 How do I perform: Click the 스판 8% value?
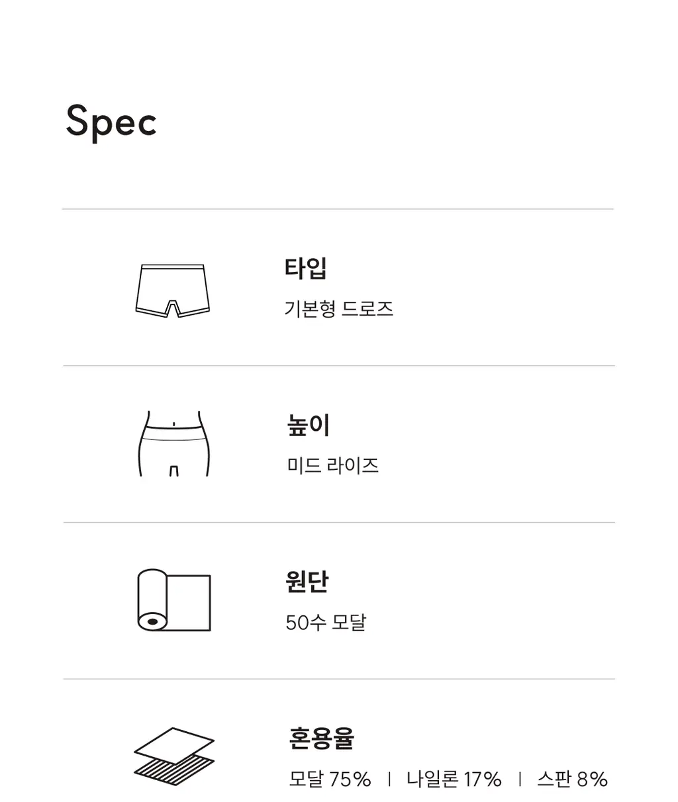pos(572,780)
